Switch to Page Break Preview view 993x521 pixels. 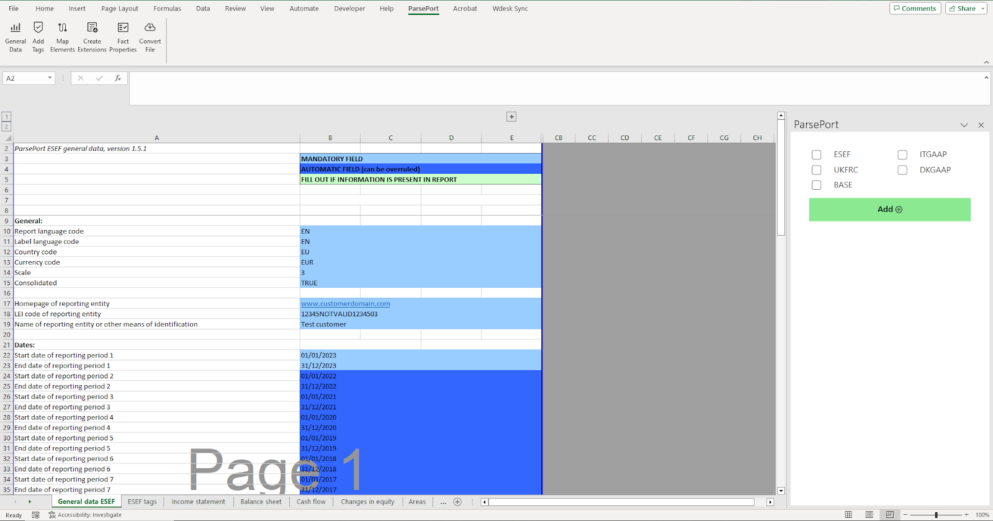[x=890, y=515]
